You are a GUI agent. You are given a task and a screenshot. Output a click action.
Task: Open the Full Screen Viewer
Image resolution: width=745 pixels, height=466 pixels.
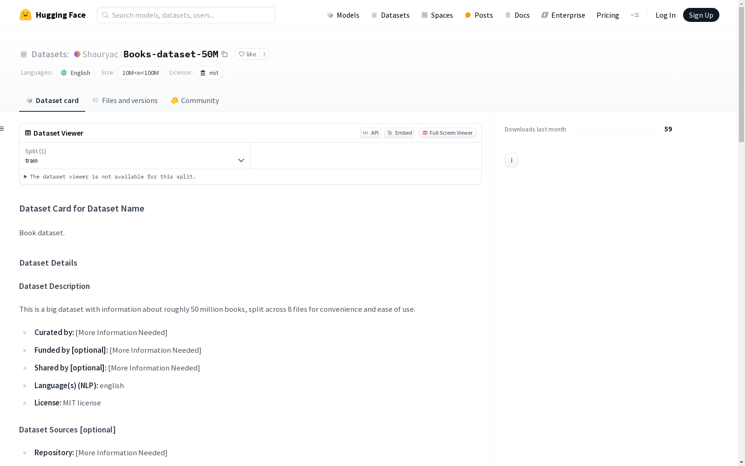(447, 133)
